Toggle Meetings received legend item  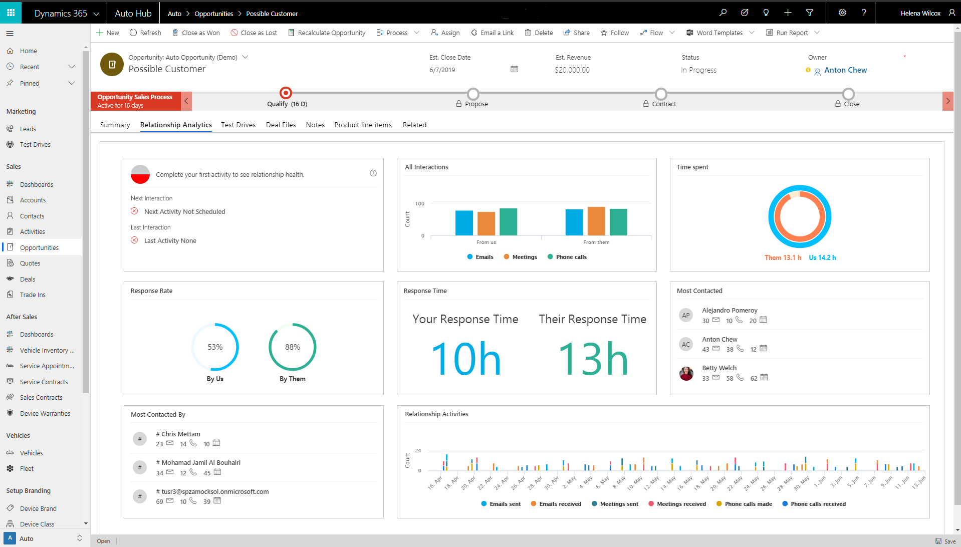coord(677,504)
